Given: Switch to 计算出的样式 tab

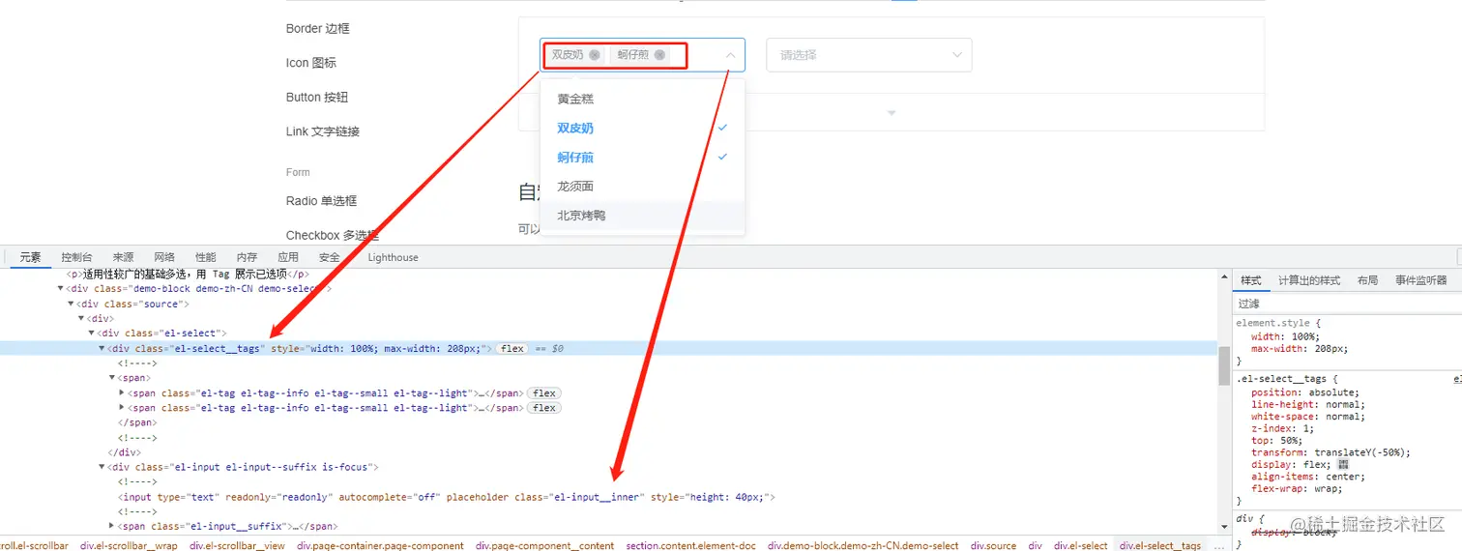Looking at the screenshot, I should coord(1309,280).
